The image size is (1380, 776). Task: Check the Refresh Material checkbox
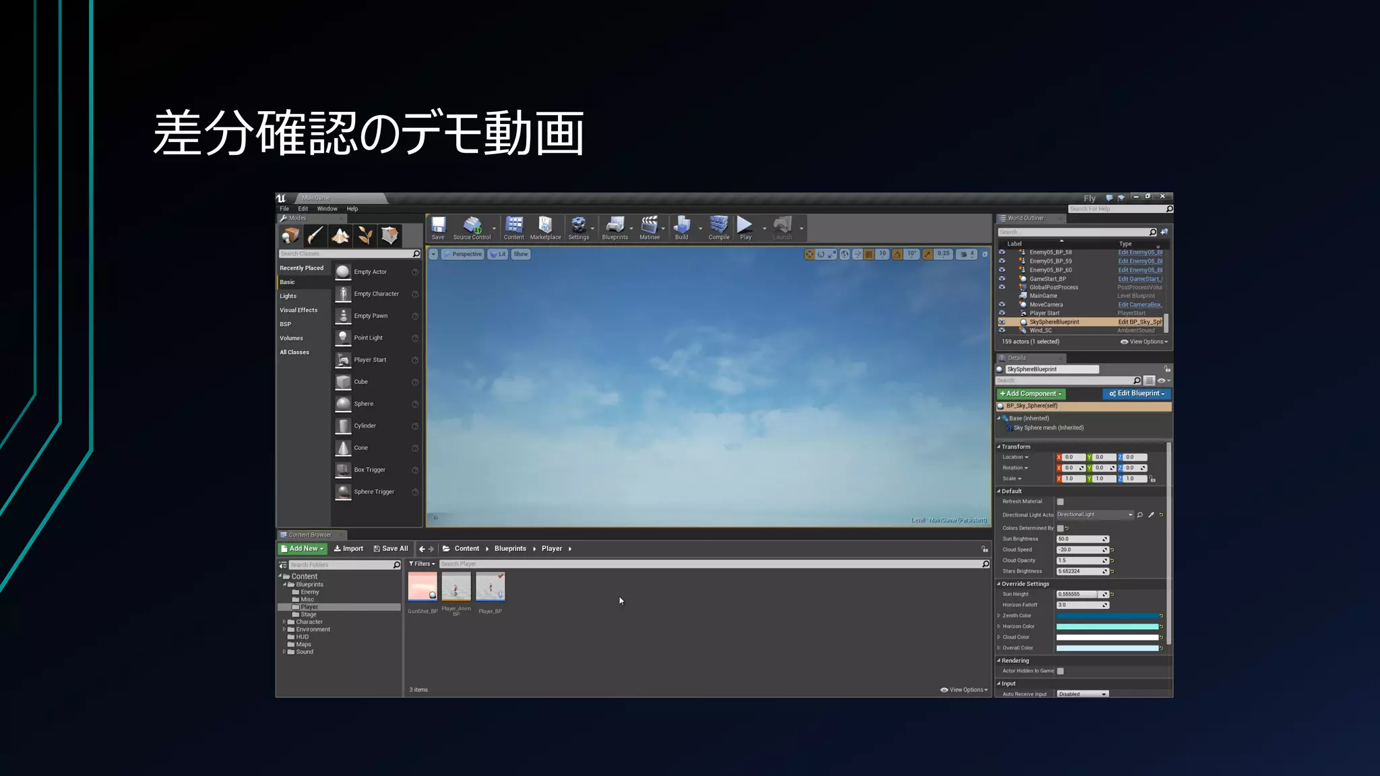click(1060, 502)
